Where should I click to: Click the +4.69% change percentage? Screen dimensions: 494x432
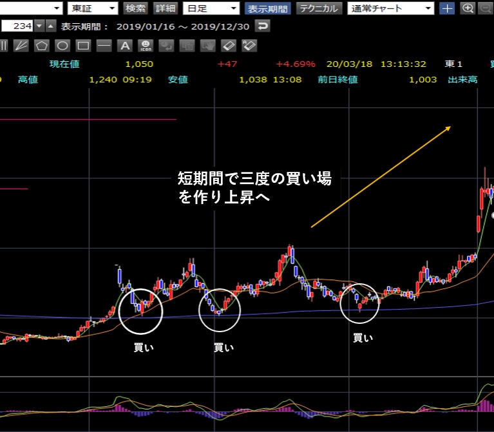coord(296,64)
